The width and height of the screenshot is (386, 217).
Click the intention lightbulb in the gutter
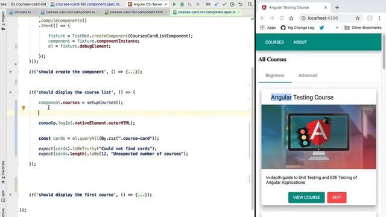click(x=24, y=108)
